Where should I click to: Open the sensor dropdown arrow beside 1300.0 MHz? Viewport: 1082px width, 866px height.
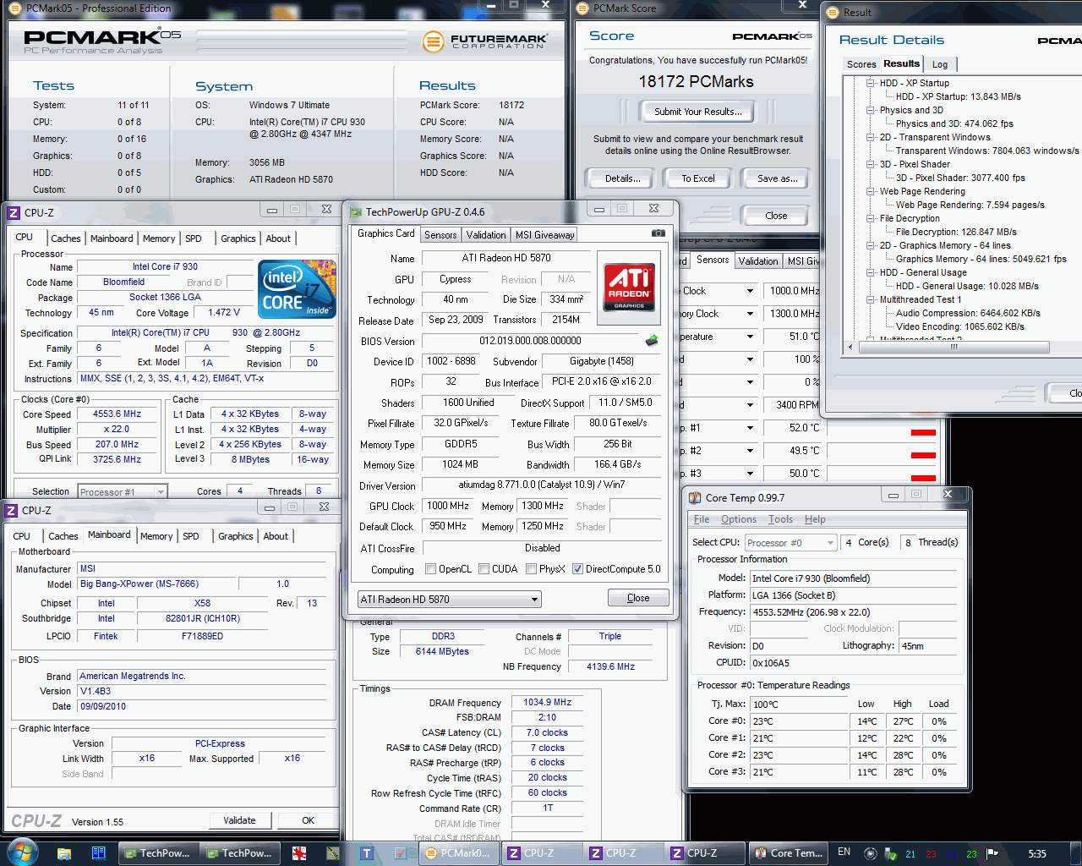[x=750, y=314]
